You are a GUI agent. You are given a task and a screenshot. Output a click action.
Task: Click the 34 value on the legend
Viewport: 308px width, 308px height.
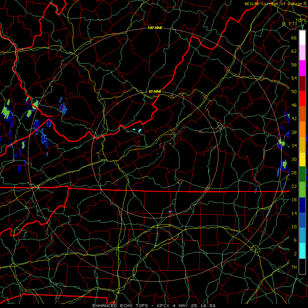tap(294, 145)
